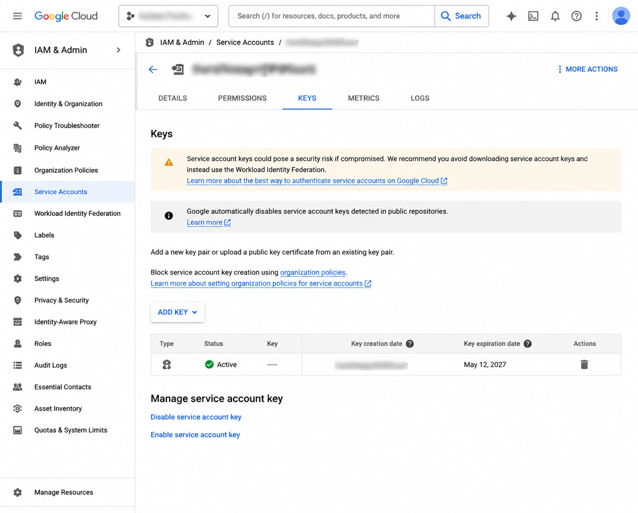638x513 pixels.
Task: Click the Active status cell
Action: [221, 364]
